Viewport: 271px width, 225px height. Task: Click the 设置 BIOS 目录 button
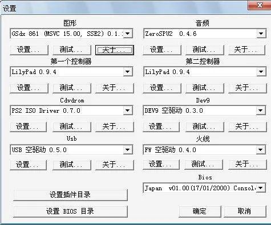click(x=70, y=211)
